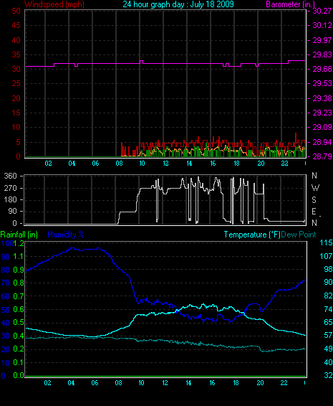This screenshot has width=333, height=406.
Task: Click the 30.12 barometer axis value
Action: tap(322, 25)
